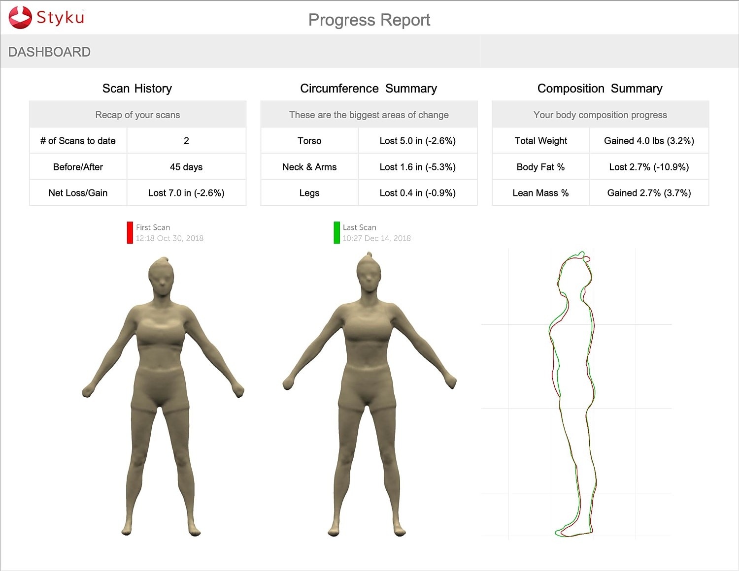Click the Styku logo icon
This screenshot has height=571, width=739.
tap(20, 16)
